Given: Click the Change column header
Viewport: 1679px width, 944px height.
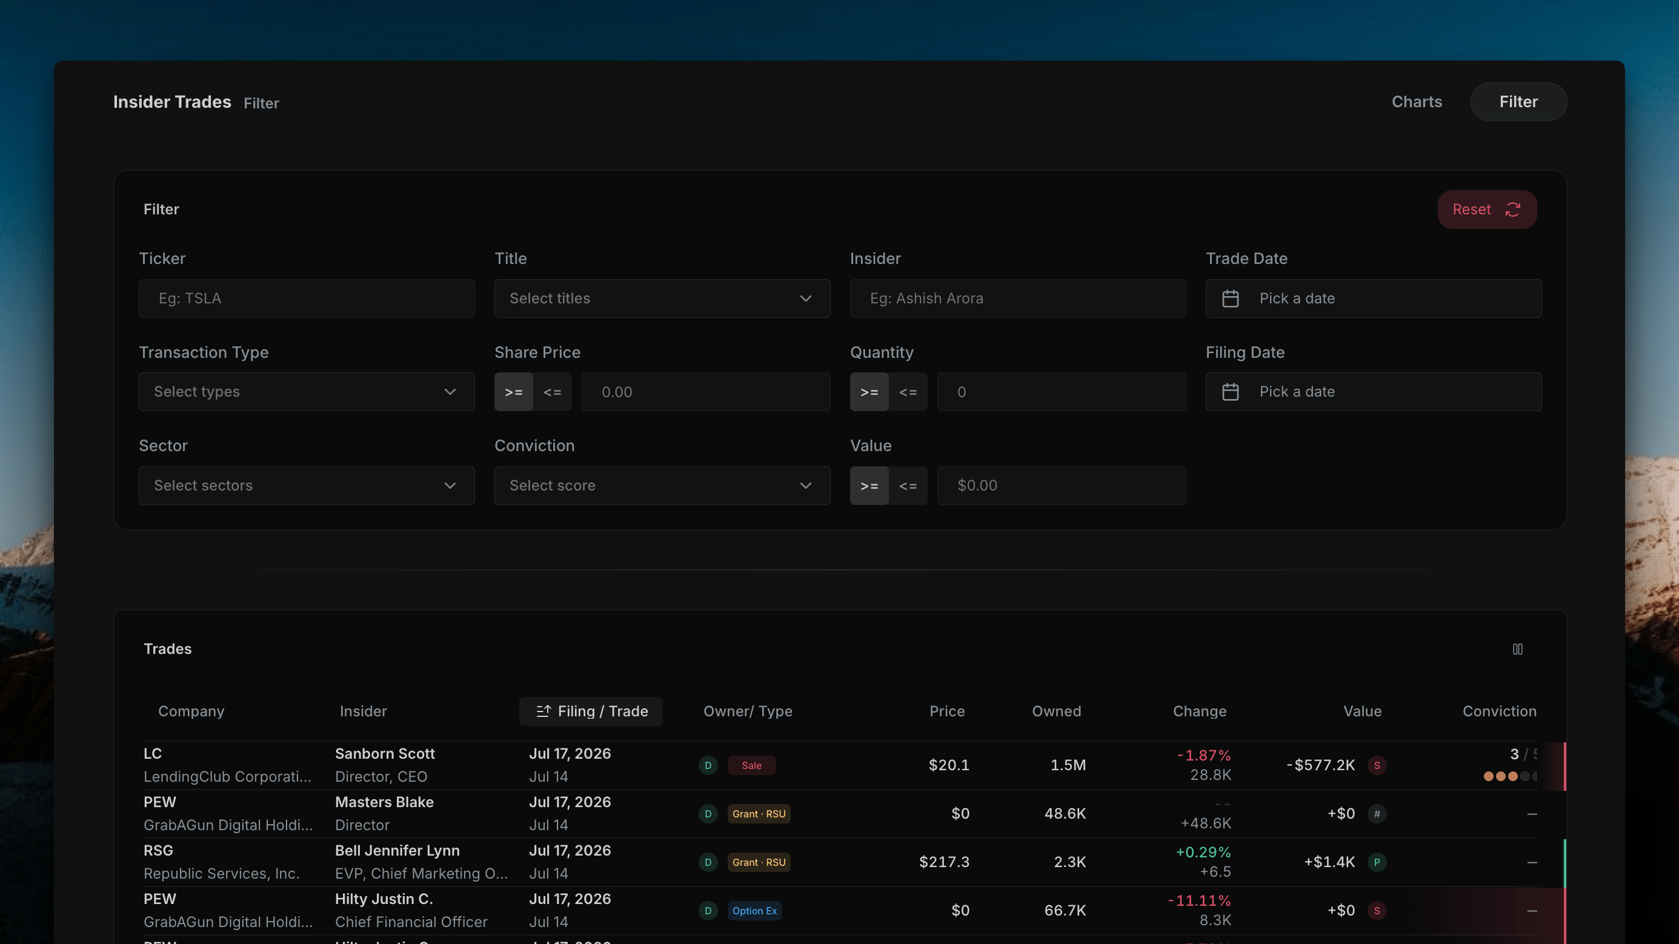Looking at the screenshot, I should (x=1200, y=711).
